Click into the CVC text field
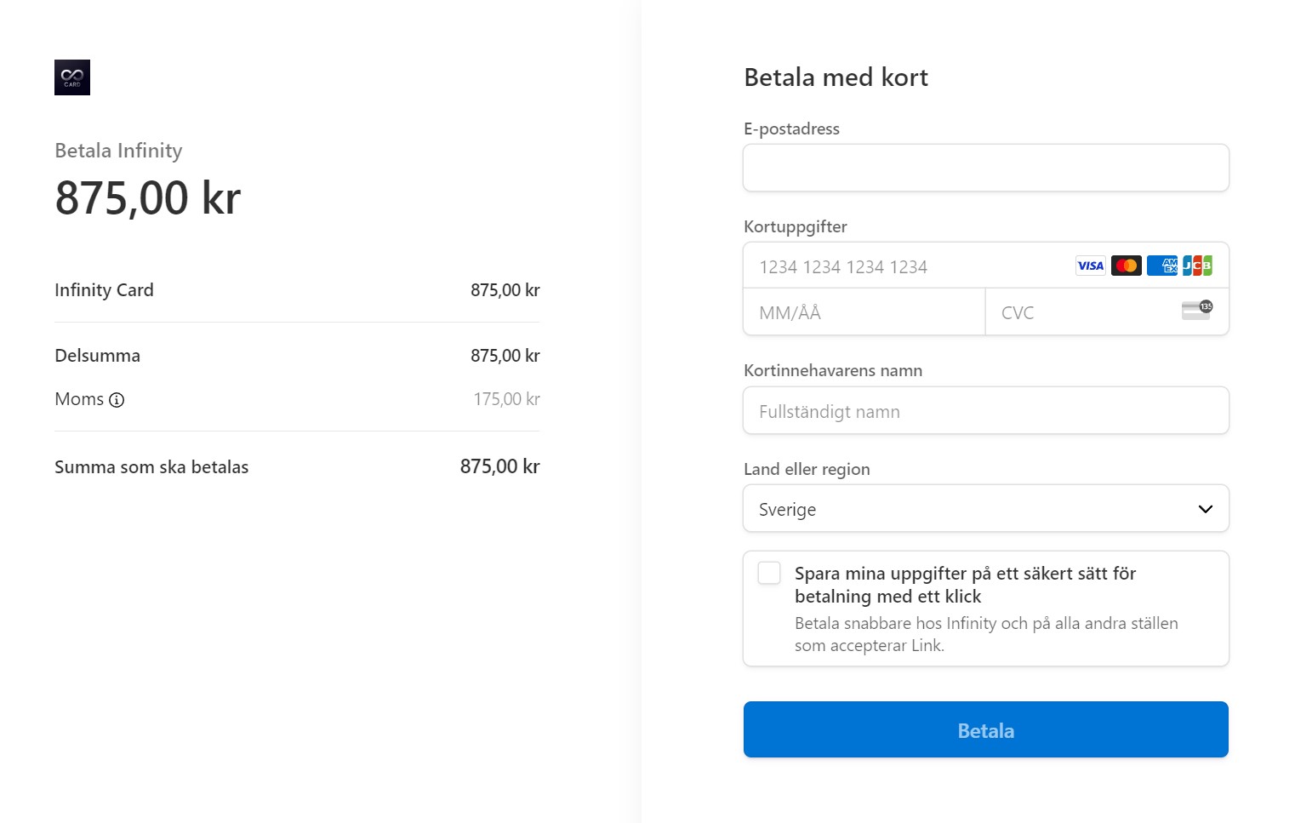Screen dimensions: 1295x823 1081,312
